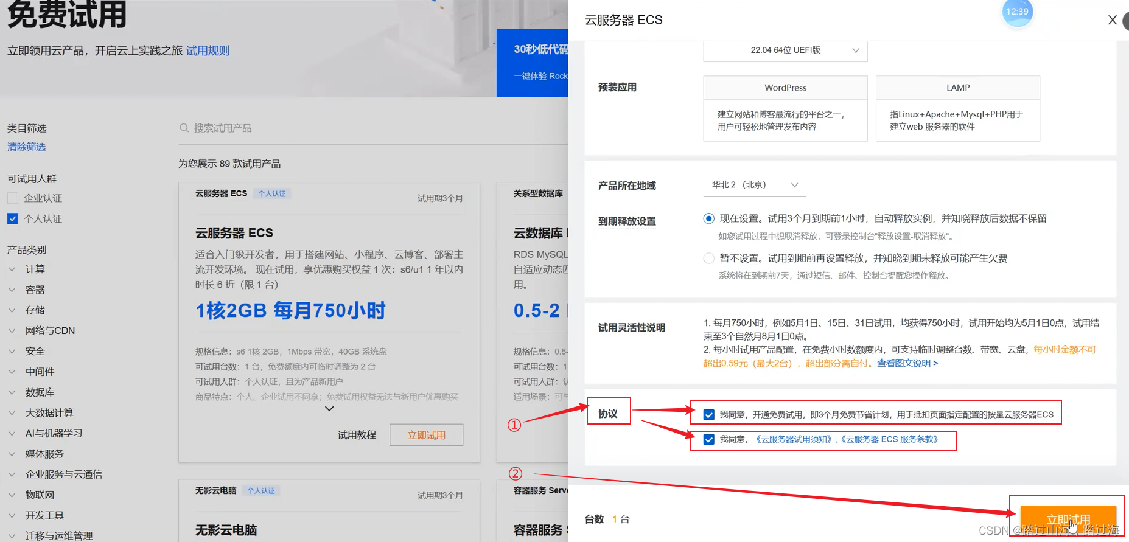
Task: Click the 个人认证 tag on ECS card
Action: tap(272, 193)
